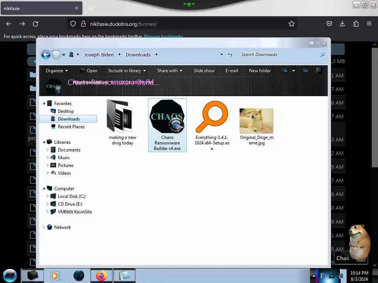Toggle the preview pane icon in toolbar

click(x=306, y=71)
